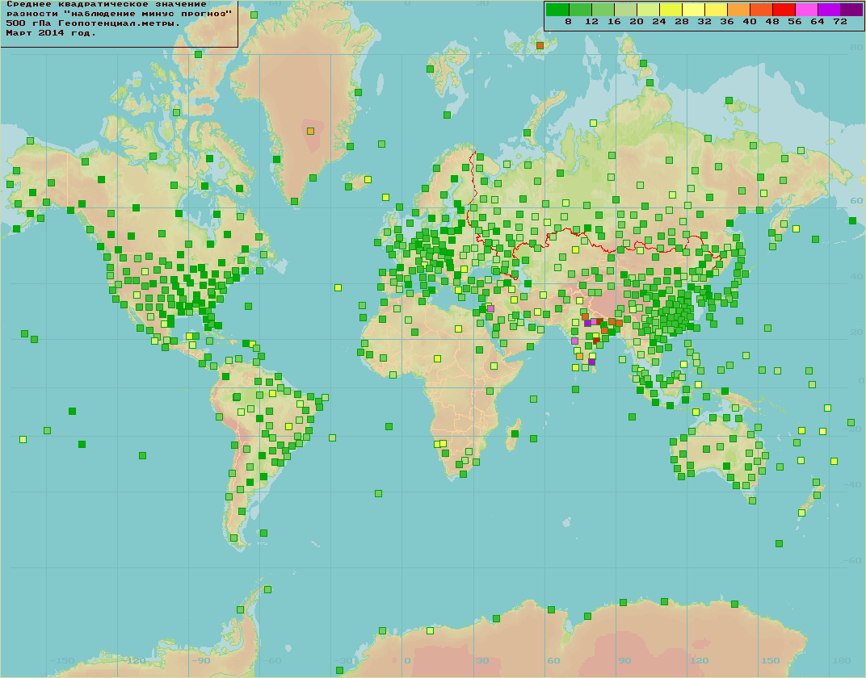
Task: Click legend value label 20
Action: pyautogui.click(x=637, y=22)
